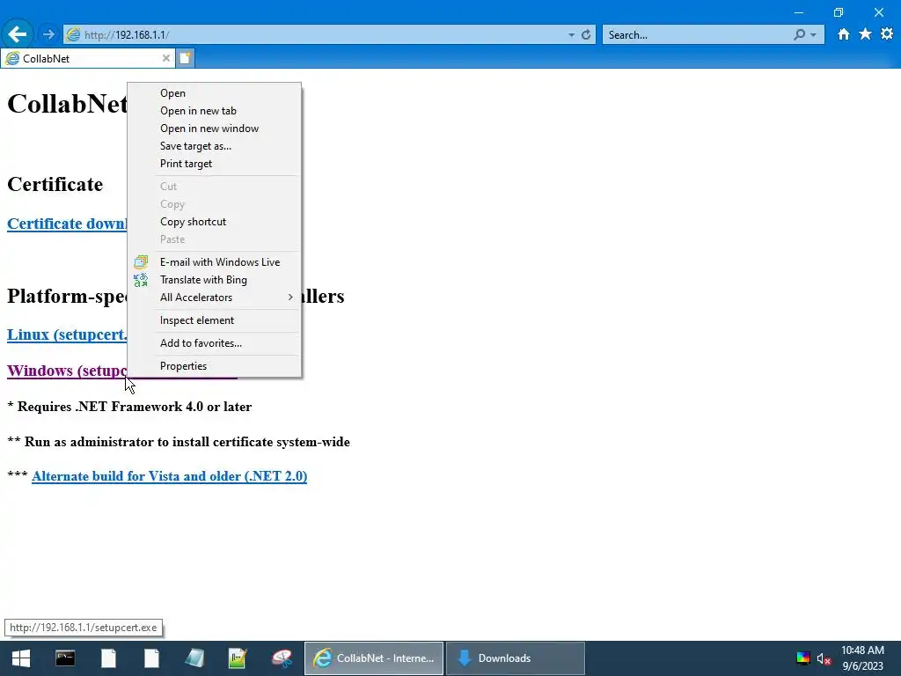Click the Windows Live mail accelerator icon
Viewport: 901px width, 676px height.
pos(141,262)
